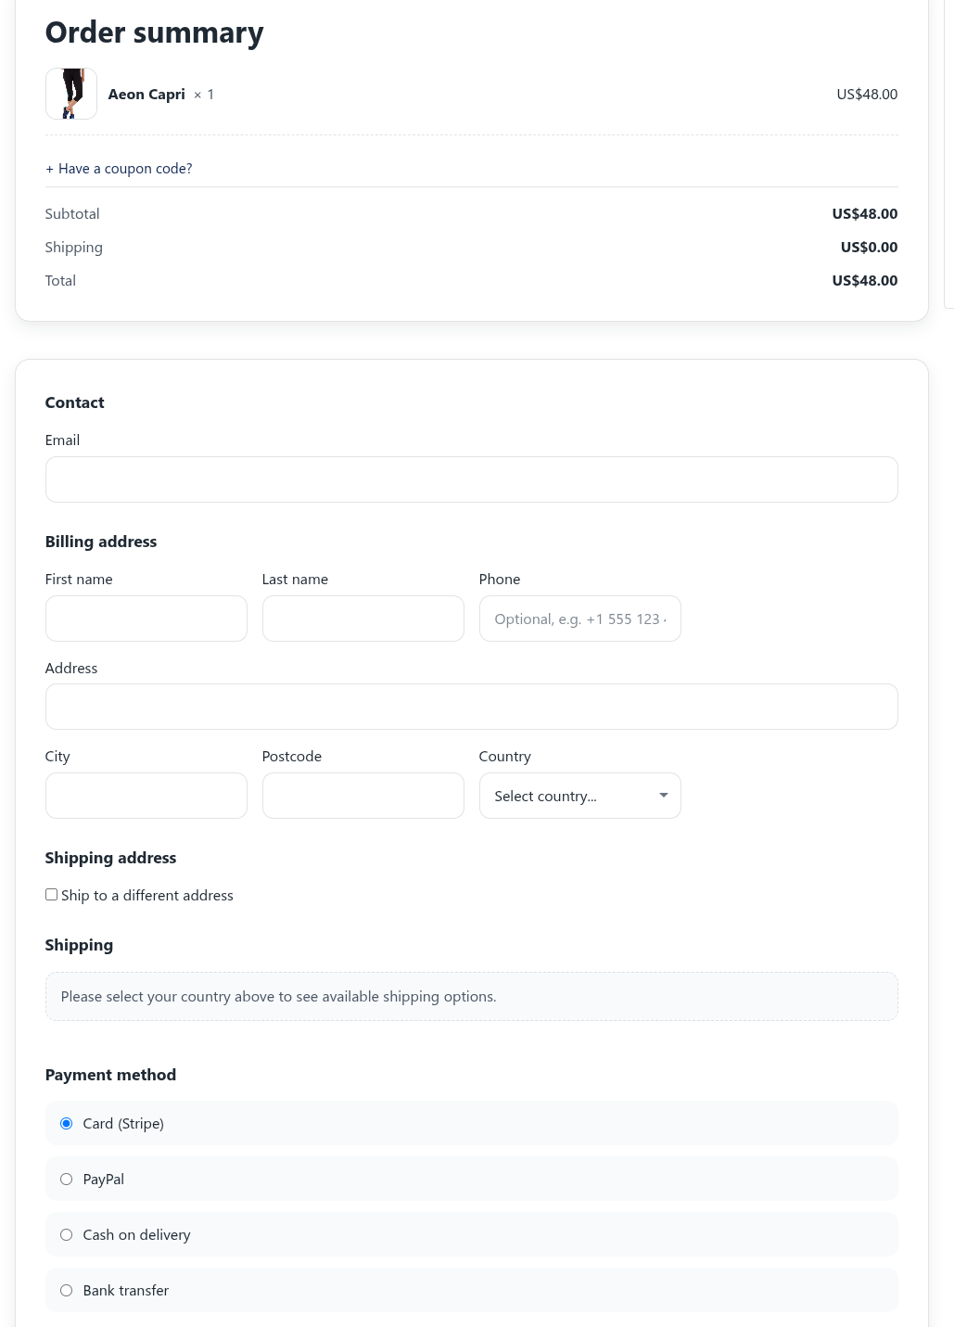Click the First name field

pyautogui.click(x=146, y=619)
